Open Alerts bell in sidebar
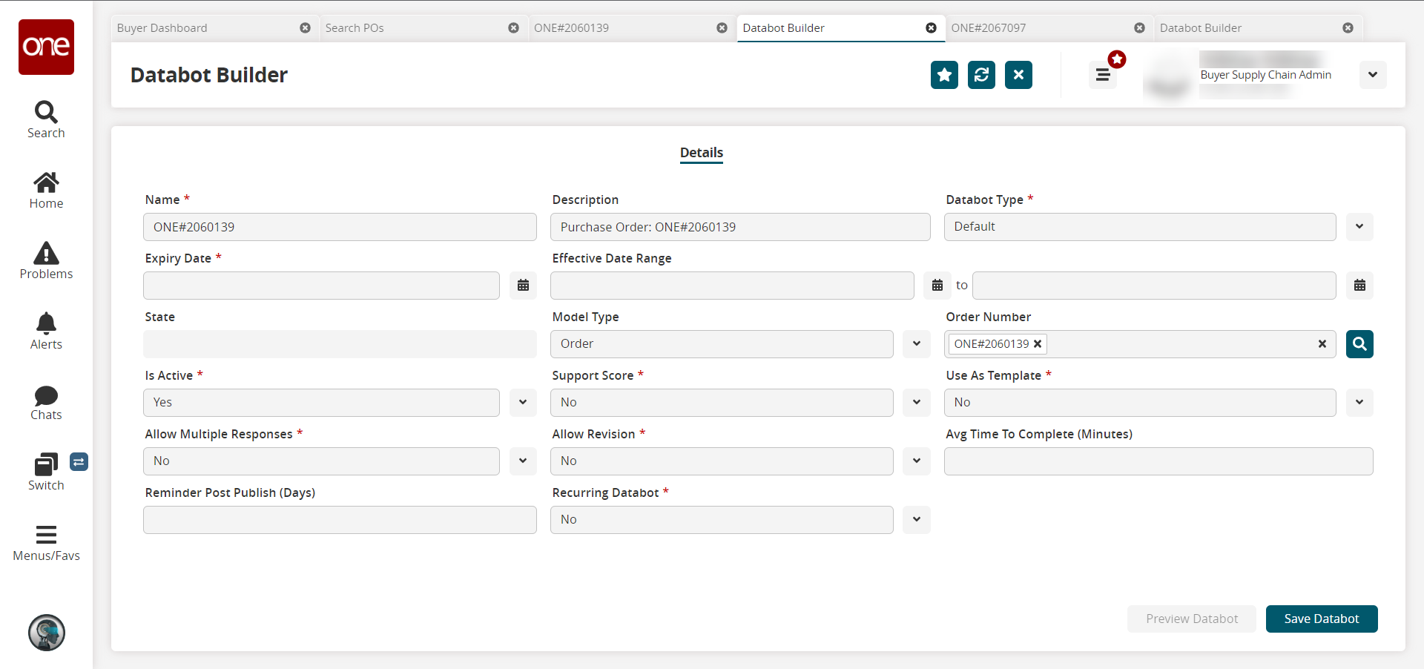 [x=46, y=332]
